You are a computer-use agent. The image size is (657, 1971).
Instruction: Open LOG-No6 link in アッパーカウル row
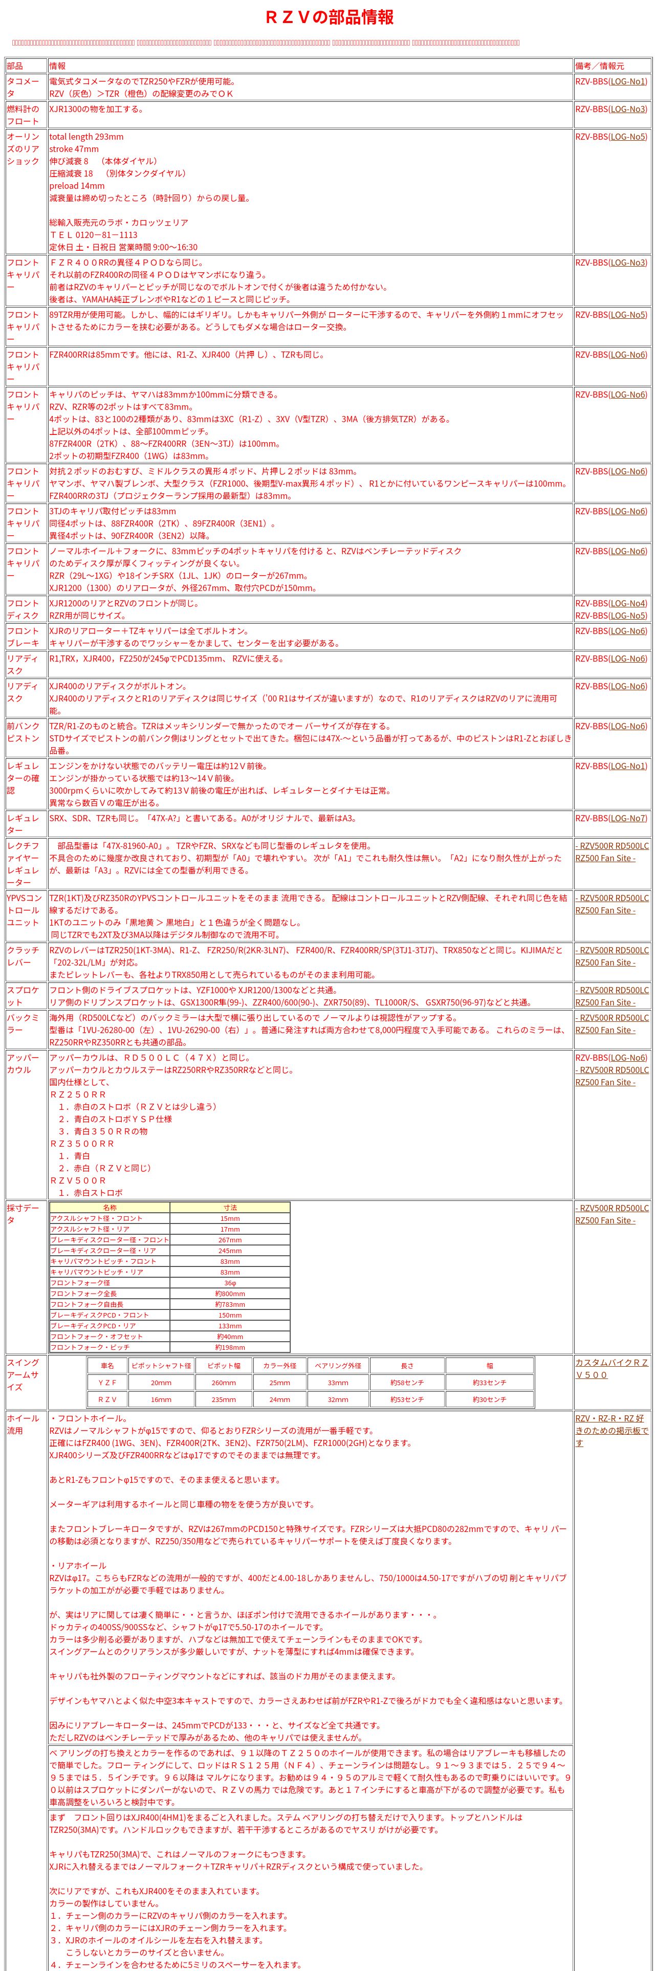[628, 1058]
